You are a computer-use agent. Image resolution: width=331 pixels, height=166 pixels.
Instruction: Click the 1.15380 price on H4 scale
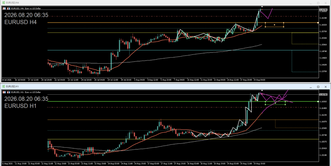tap(323, 38)
